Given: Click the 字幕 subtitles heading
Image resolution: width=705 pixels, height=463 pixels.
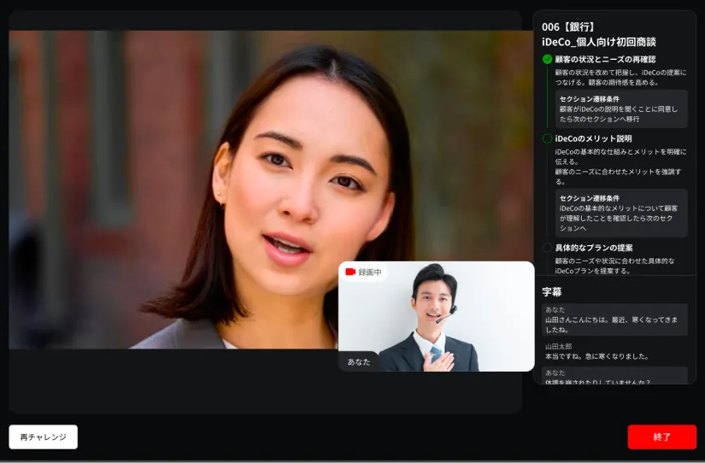Looking at the screenshot, I should click(x=552, y=292).
